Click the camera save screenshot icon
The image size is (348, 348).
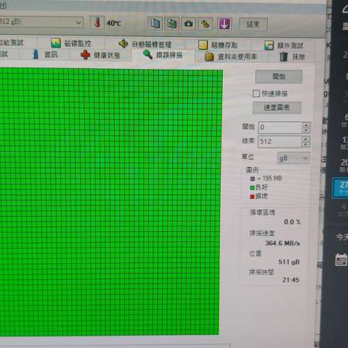(x=189, y=24)
